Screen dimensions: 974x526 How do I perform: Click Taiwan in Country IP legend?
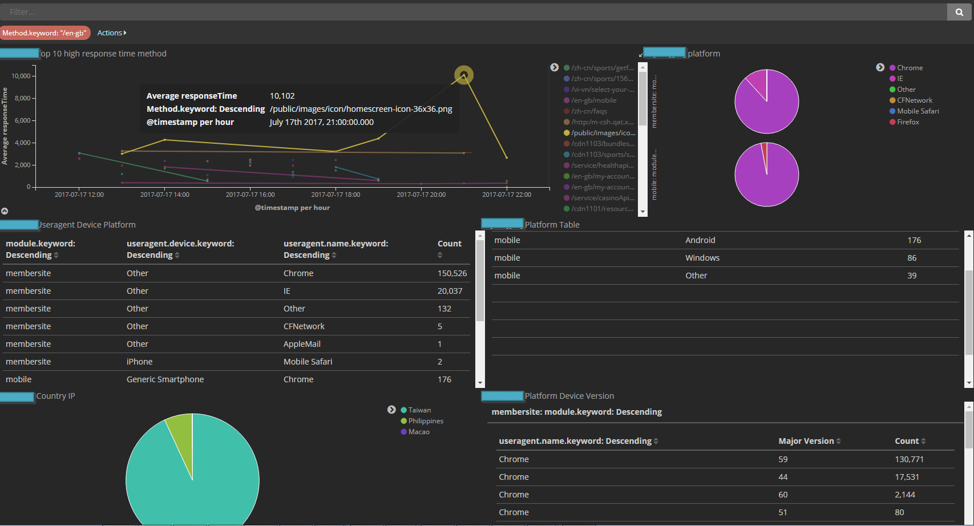419,410
